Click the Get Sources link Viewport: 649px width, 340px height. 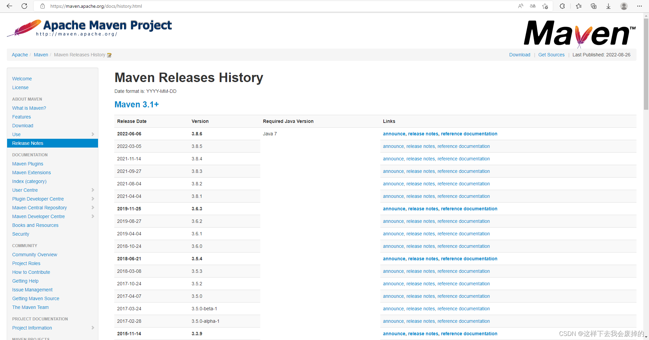(x=551, y=55)
